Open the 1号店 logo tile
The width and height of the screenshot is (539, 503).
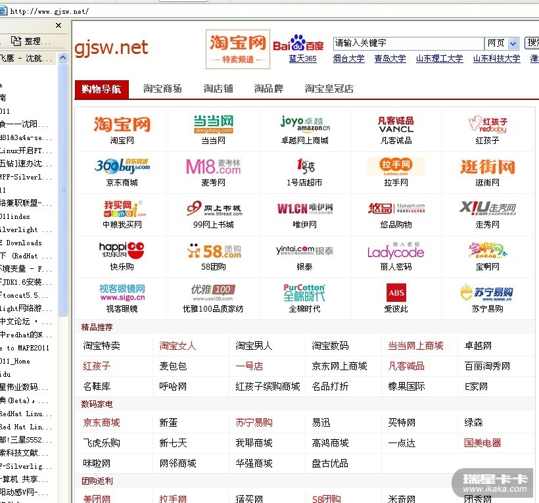pyautogui.click(x=305, y=166)
